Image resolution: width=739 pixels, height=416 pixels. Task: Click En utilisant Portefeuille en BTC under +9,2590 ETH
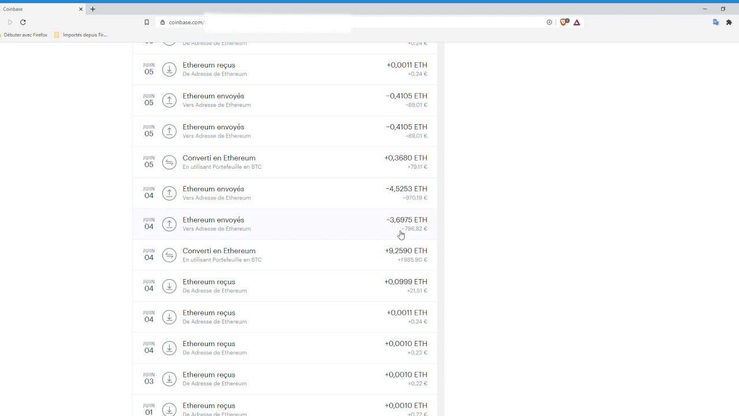click(222, 260)
